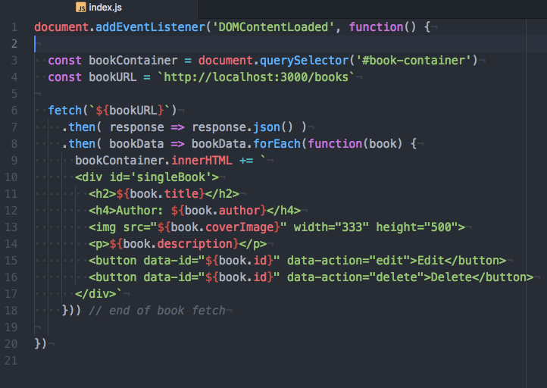Click 'addEventListener' on line 1
Screen dimensions: 547x388
coord(150,27)
